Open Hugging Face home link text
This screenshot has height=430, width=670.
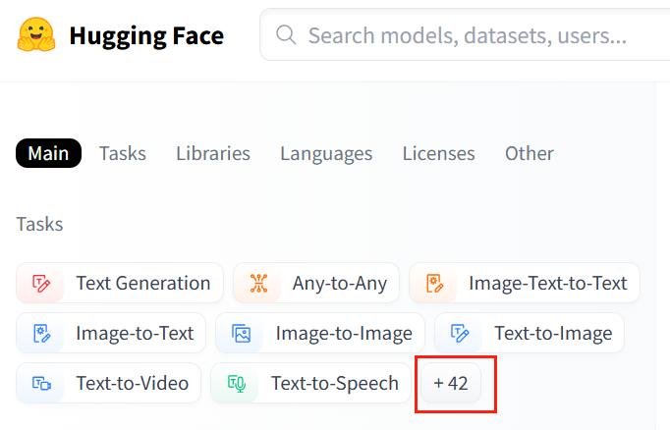click(146, 36)
